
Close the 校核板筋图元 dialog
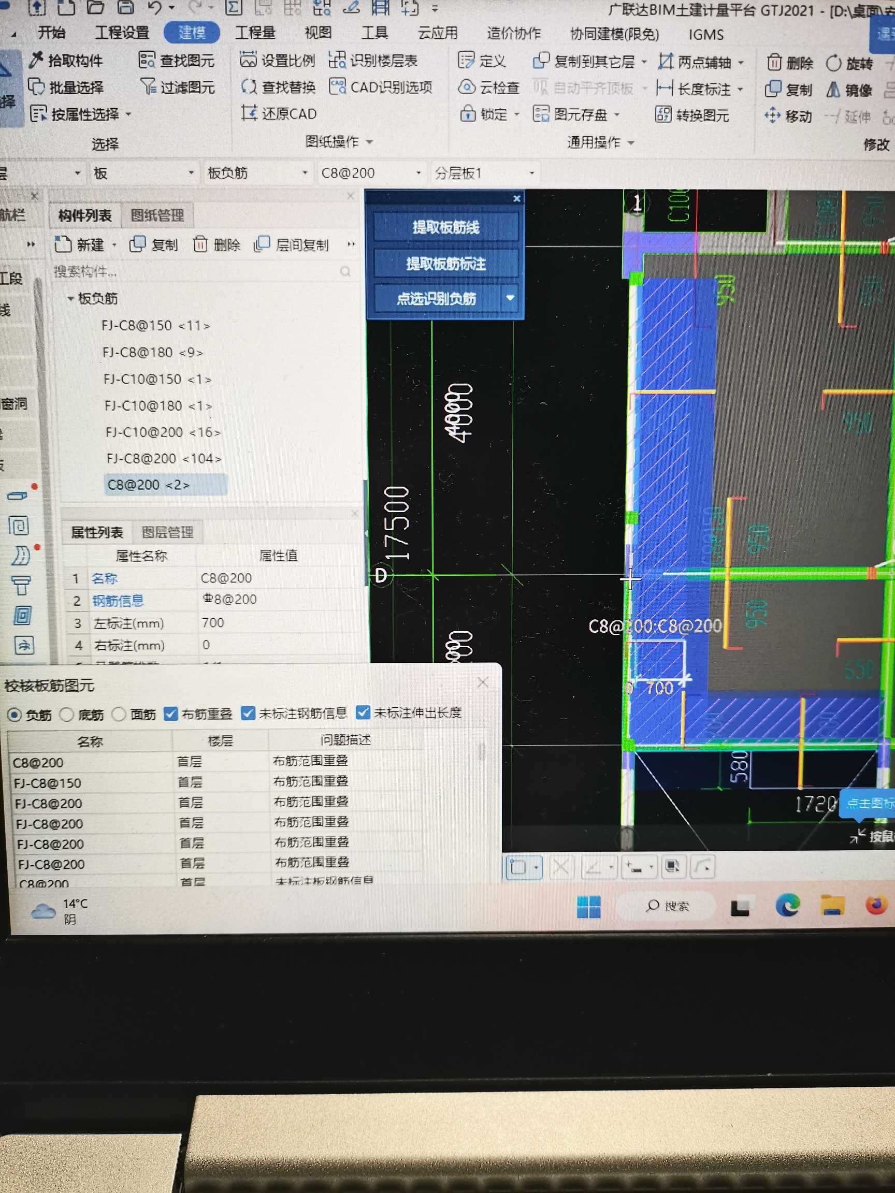point(483,682)
